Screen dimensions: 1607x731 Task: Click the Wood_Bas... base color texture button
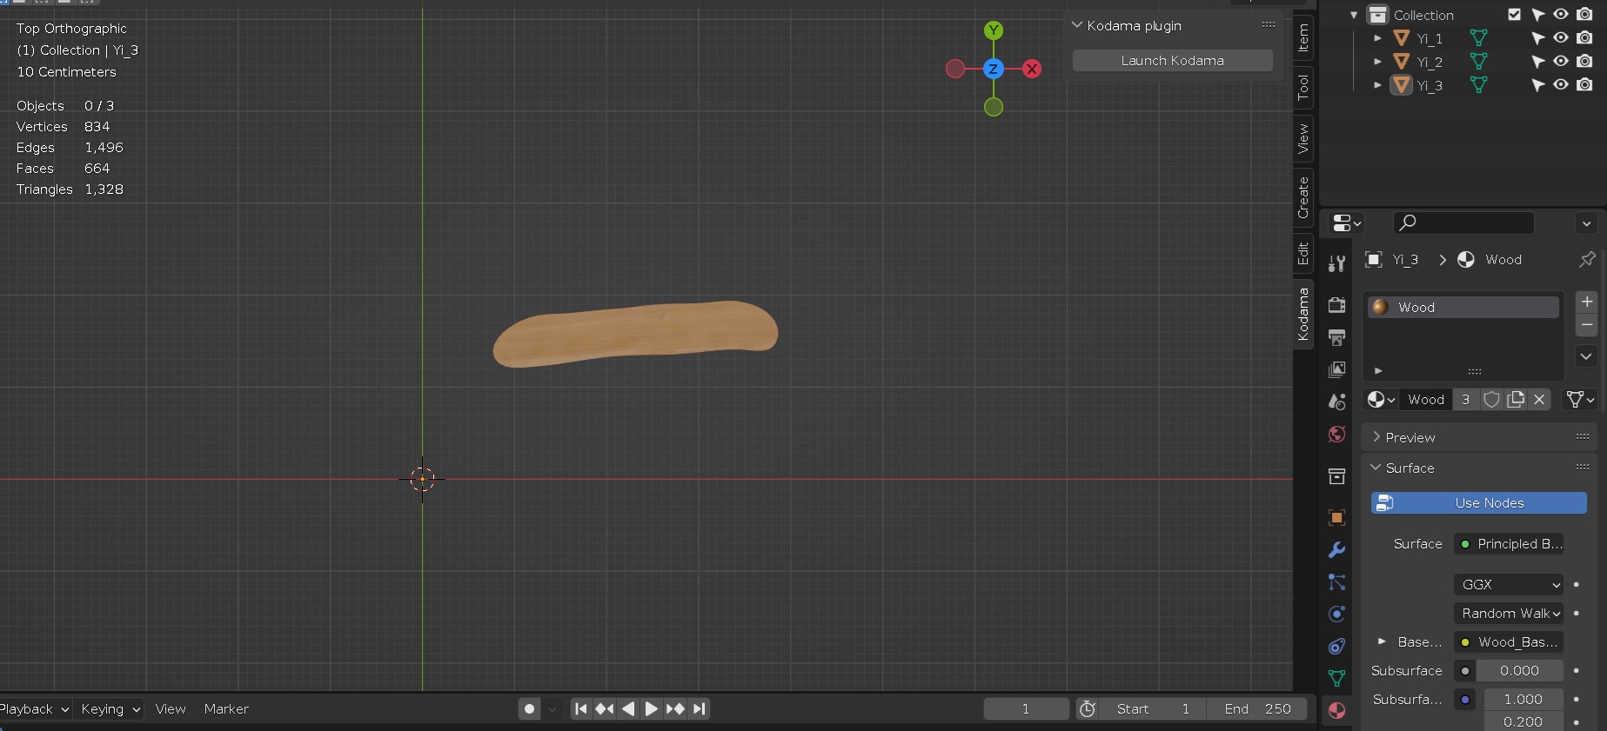coord(1509,641)
